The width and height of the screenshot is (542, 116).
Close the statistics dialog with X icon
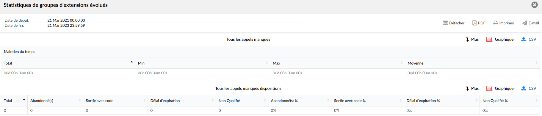click(x=535, y=5)
